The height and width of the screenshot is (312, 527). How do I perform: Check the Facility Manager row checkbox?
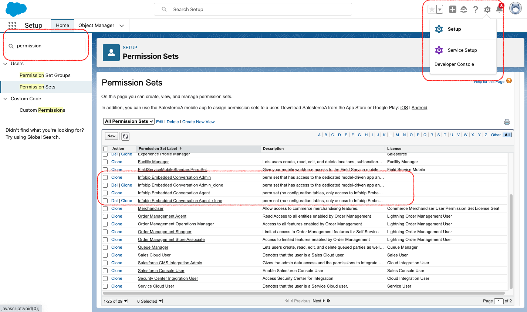point(105,162)
